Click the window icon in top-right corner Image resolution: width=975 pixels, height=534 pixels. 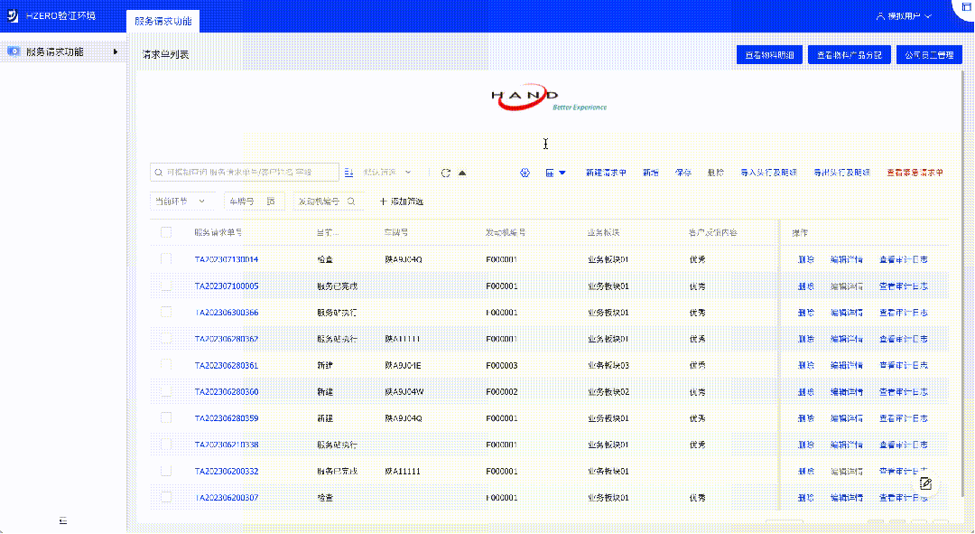click(967, 6)
